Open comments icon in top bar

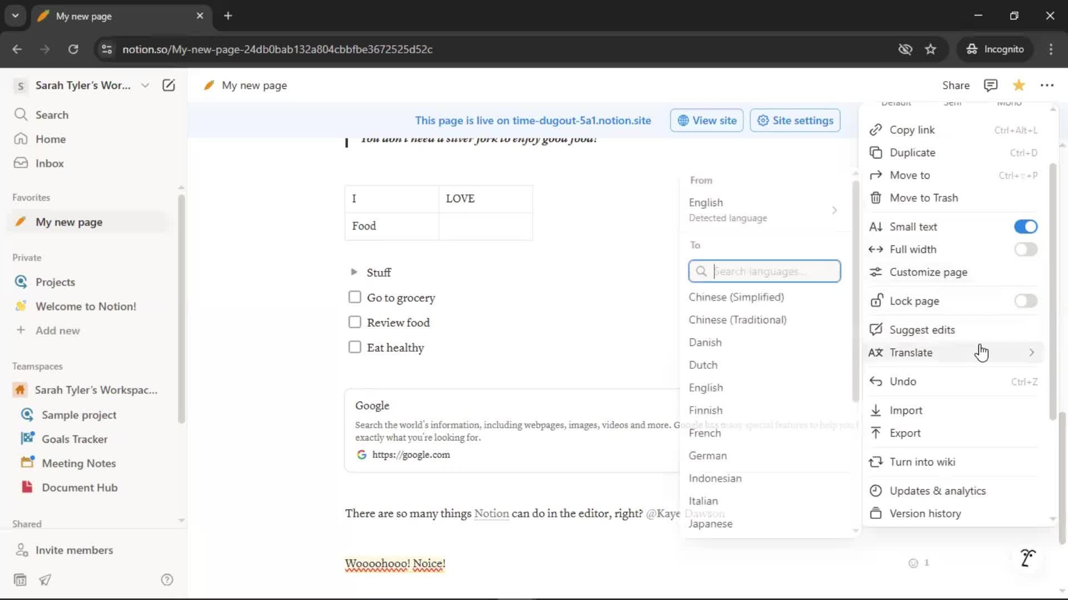[x=990, y=85]
